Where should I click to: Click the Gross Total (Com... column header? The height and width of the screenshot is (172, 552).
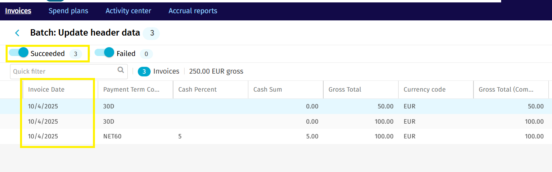pos(506,90)
